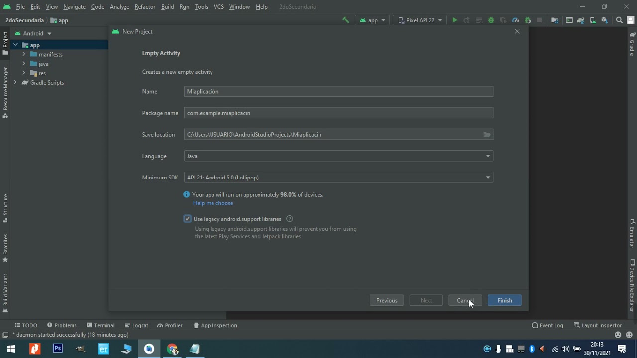
Task: Open the Tools menu
Action: pos(201,7)
